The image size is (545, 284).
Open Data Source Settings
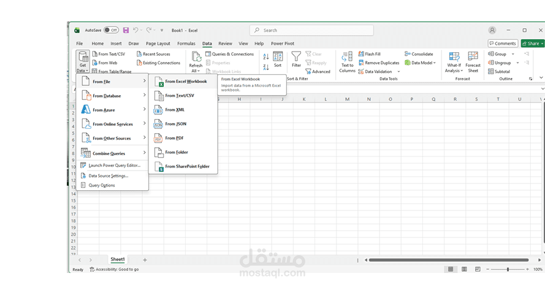click(x=112, y=176)
